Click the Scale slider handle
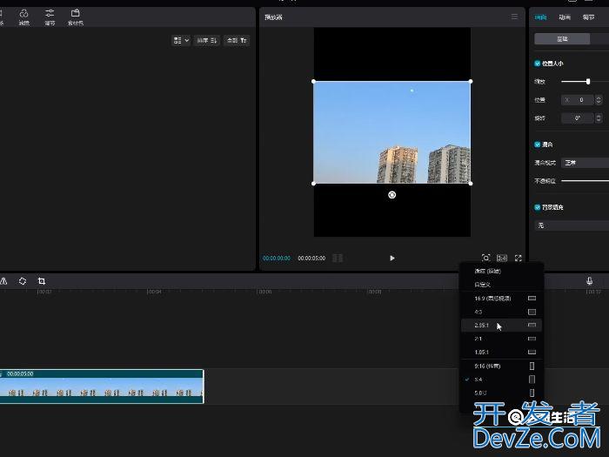 click(x=588, y=81)
